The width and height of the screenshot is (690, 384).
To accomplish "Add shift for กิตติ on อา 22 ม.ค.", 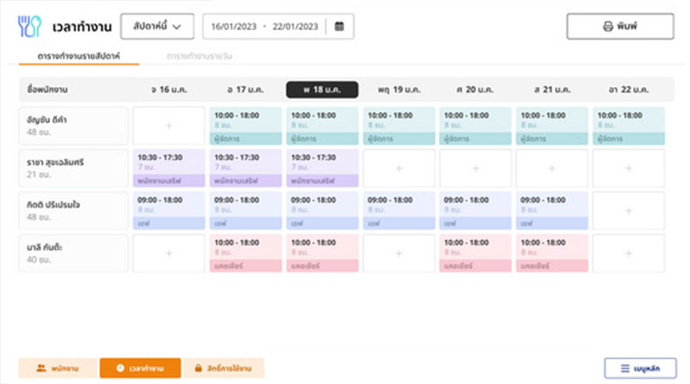I will pos(628,211).
